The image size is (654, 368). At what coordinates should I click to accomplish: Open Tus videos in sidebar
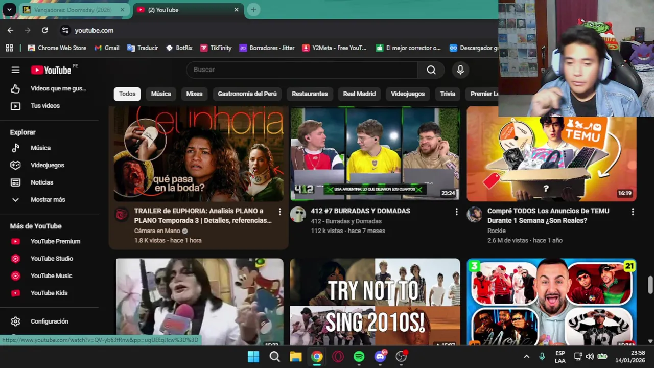pos(49,106)
